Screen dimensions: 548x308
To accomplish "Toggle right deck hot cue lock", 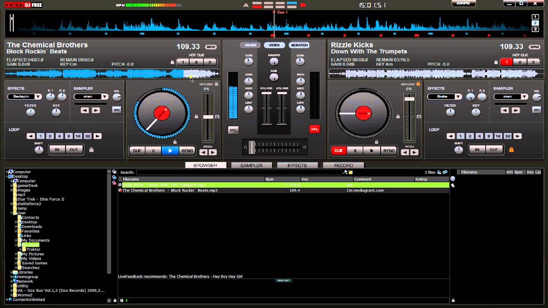I will [496, 62].
